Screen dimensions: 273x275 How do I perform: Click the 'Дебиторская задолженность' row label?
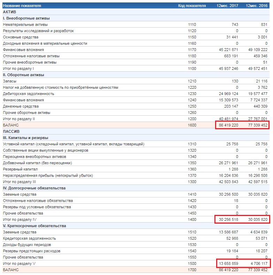[29, 94]
